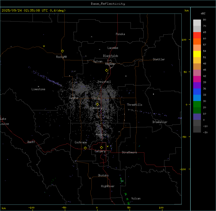Pick the blue 33-36 dBZ legend color
This screenshot has width=216, height=211.
pos(197,91)
